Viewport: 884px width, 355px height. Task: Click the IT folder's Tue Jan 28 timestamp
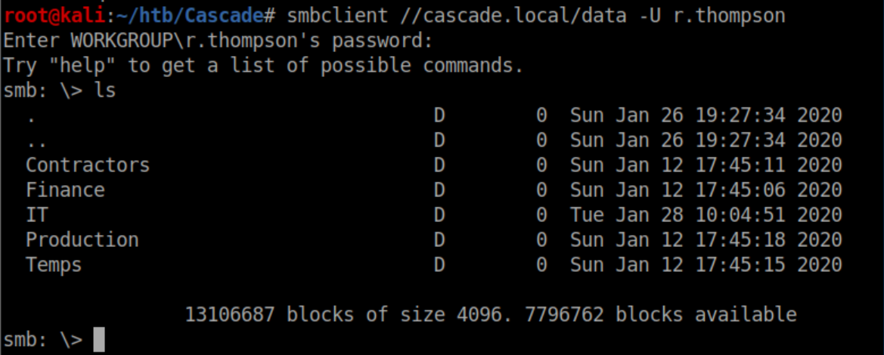point(706,215)
